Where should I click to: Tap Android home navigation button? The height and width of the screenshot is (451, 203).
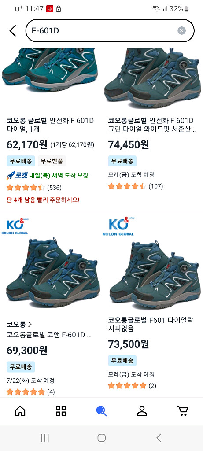(x=101, y=438)
